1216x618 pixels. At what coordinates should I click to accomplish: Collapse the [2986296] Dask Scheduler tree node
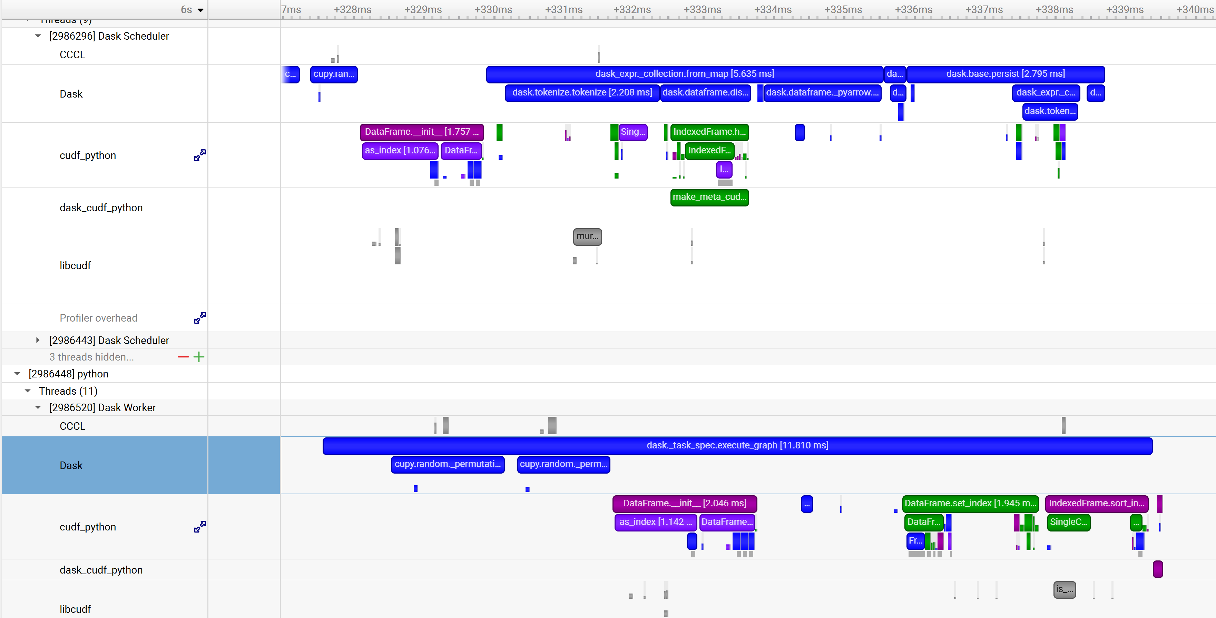(x=38, y=36)
